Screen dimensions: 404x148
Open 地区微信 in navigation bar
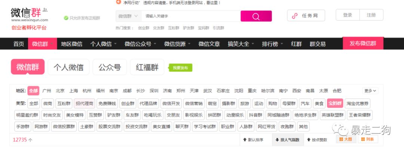[x=71, y=44]
